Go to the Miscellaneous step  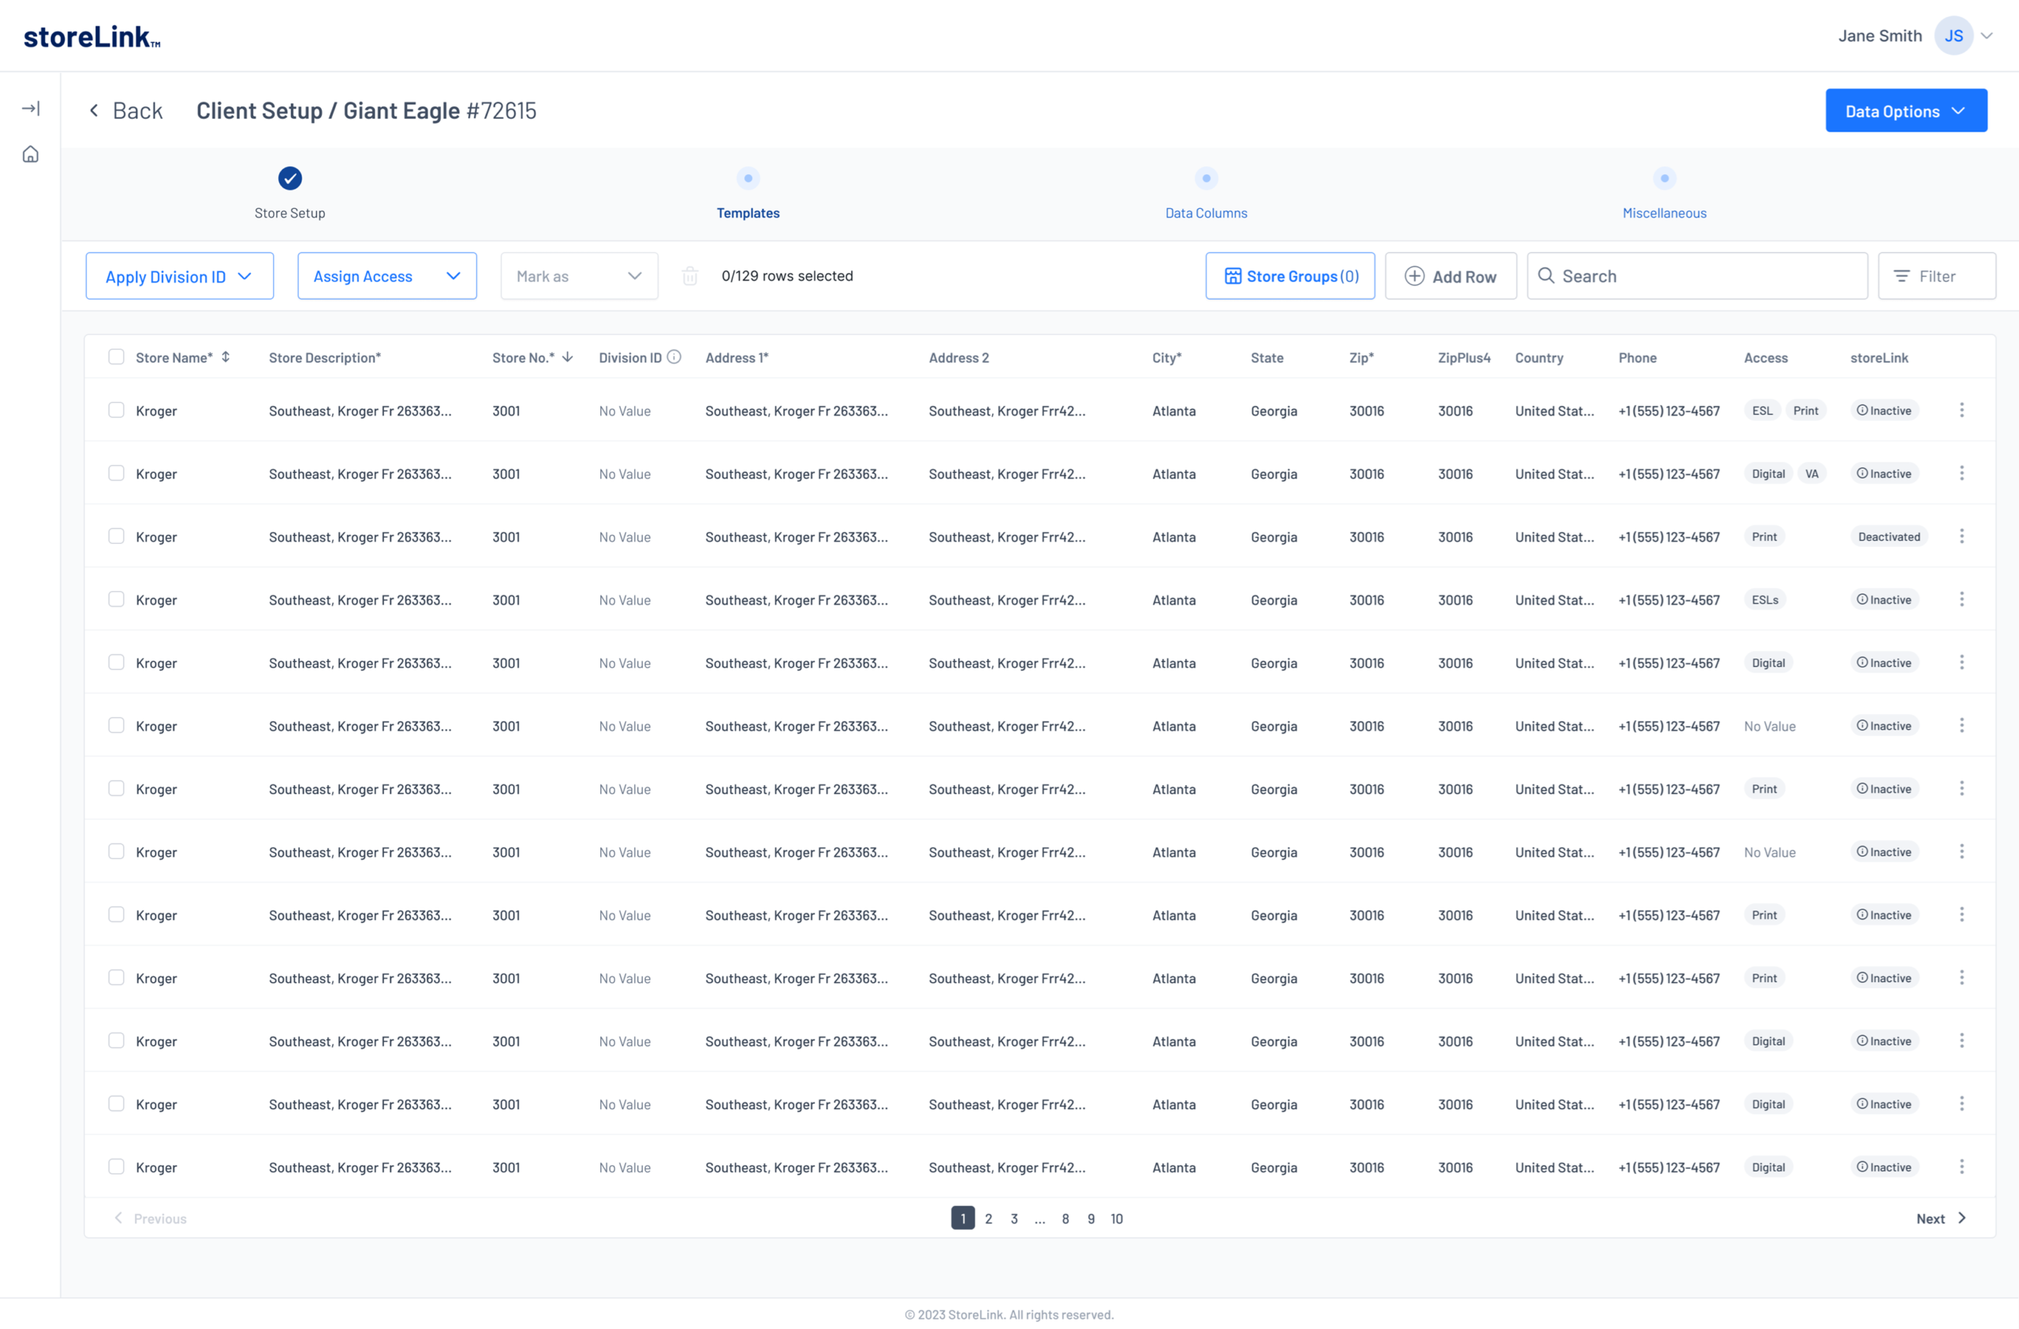(1663, 213)
